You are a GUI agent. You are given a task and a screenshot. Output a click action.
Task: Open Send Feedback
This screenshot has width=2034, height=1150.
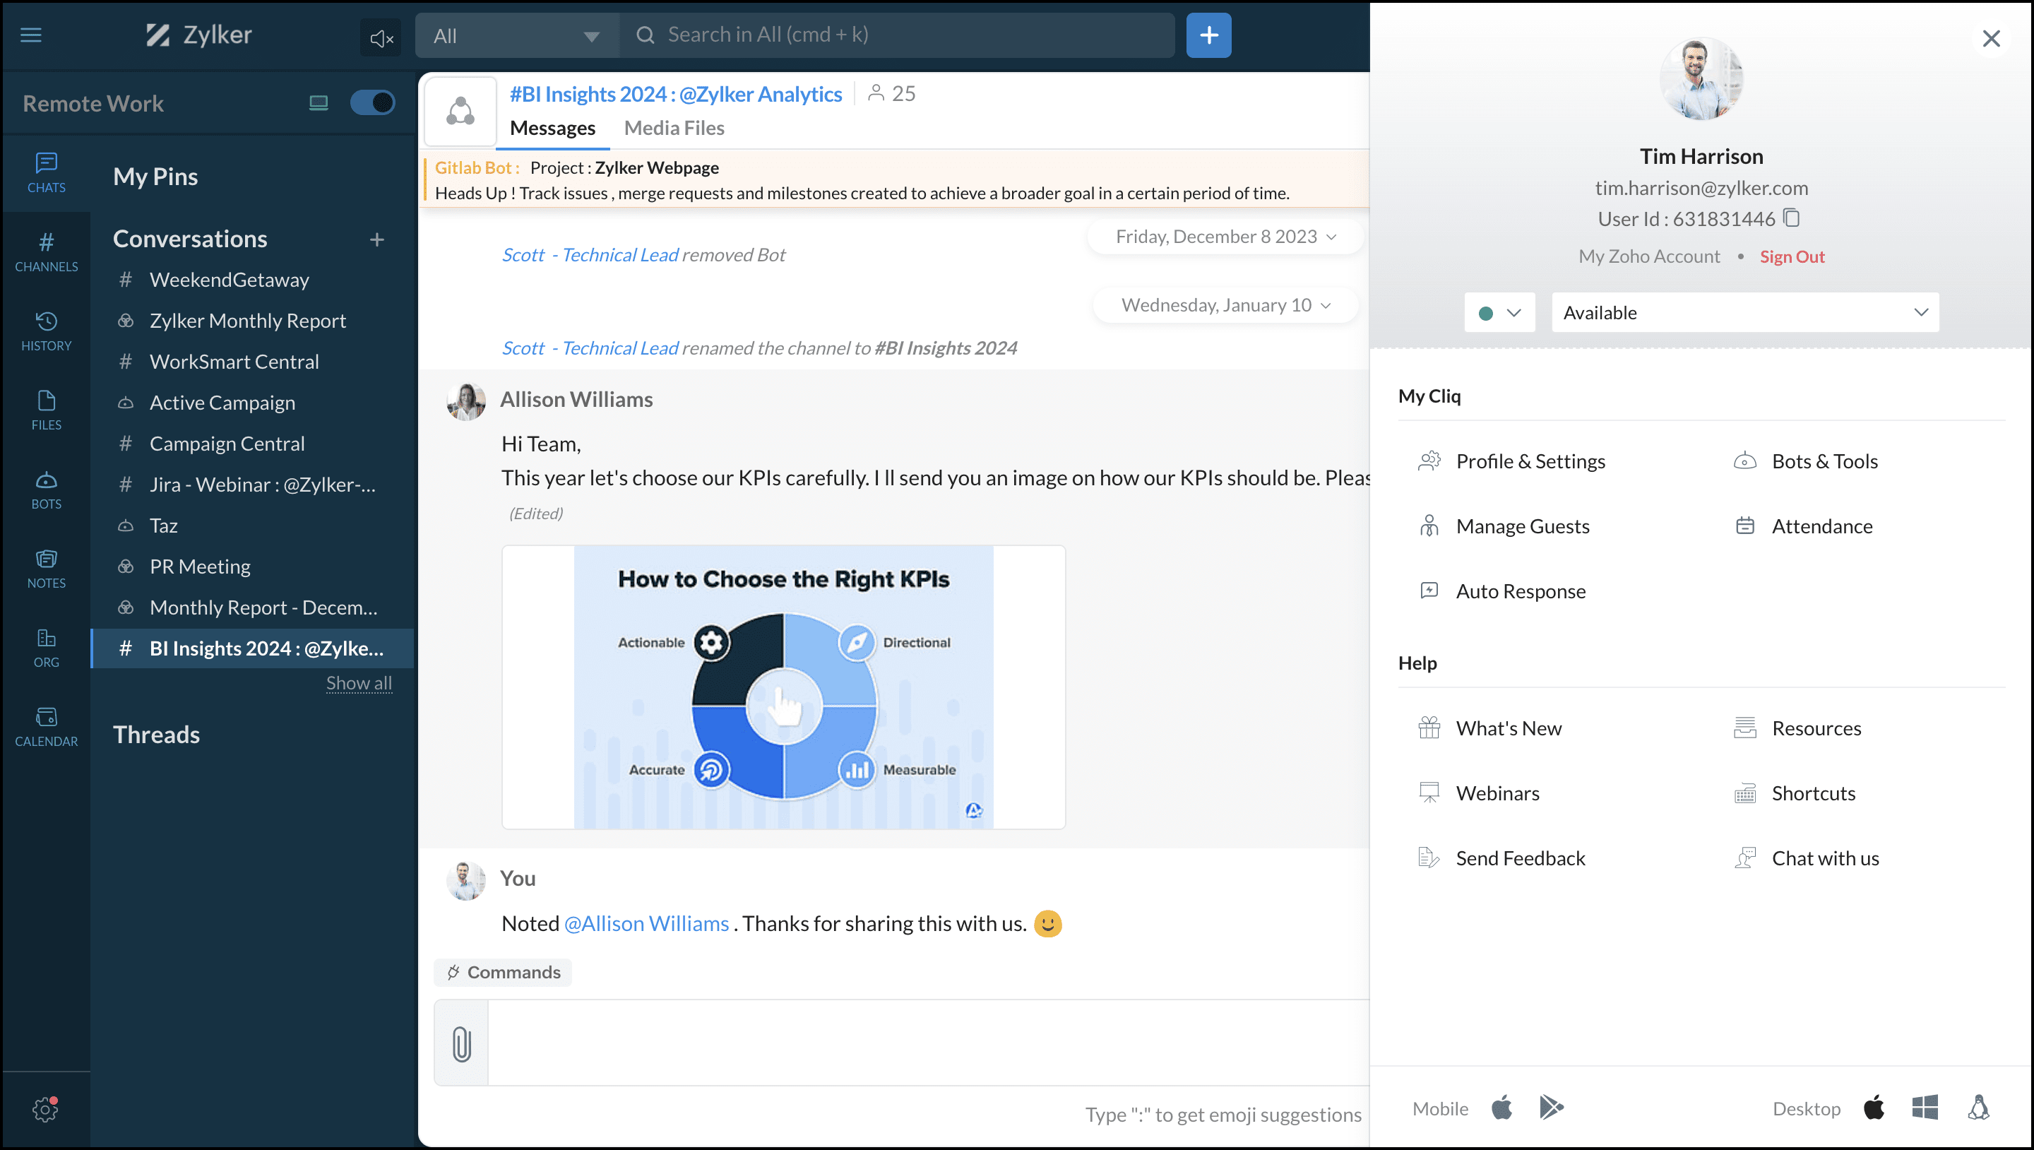coord(1501,858)
